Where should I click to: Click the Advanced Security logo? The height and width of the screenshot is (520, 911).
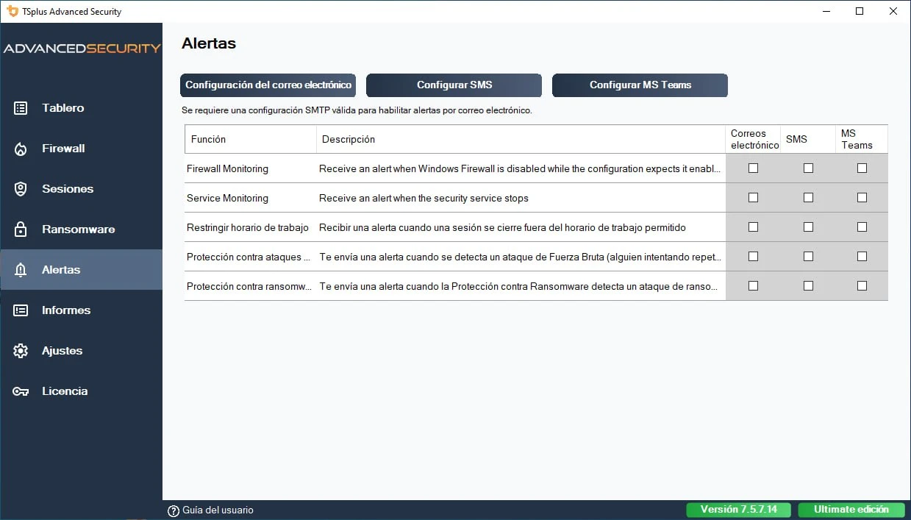82,49
